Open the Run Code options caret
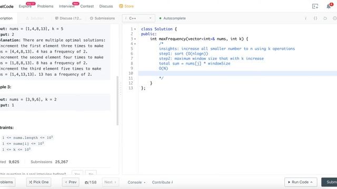This screenshot has height=189, width=337. pos(311,182)
